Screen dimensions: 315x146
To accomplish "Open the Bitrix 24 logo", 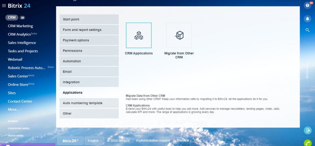I will pos(19,6).
